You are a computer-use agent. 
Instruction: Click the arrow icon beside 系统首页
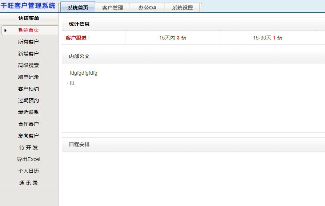[x=5, y=30]
